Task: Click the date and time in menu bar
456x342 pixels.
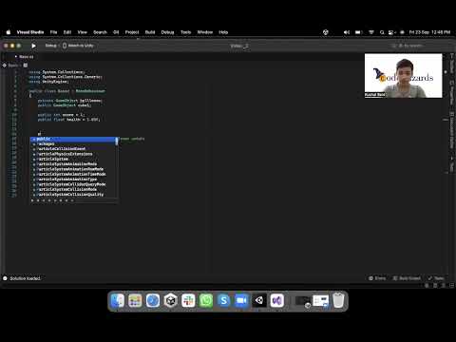Action: click(429, 32)
